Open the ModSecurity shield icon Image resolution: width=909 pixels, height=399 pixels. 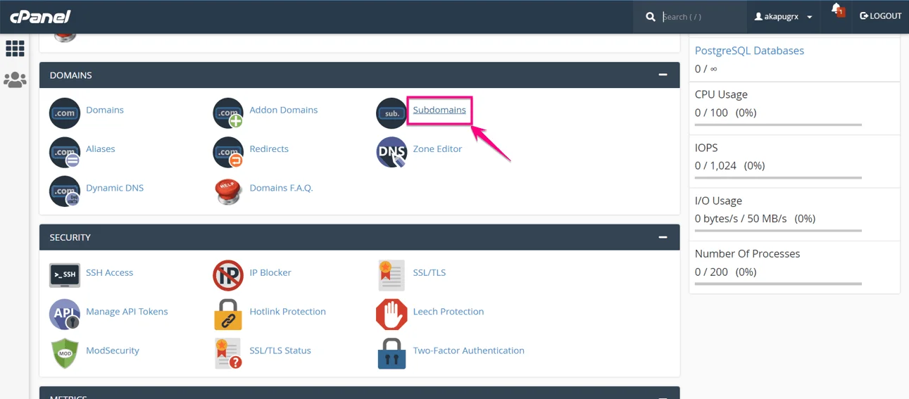(x=65, y=353)
